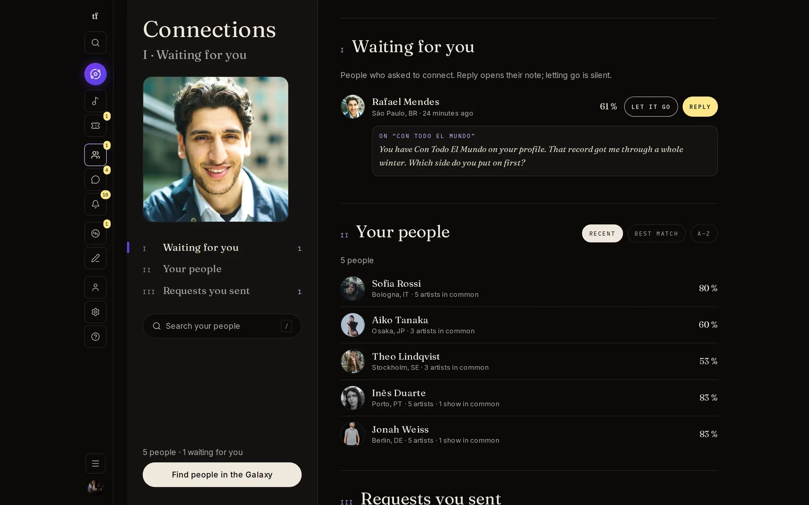Focus the Search your people field
Viewport: 809px width, 505px height.
[222, 326]
